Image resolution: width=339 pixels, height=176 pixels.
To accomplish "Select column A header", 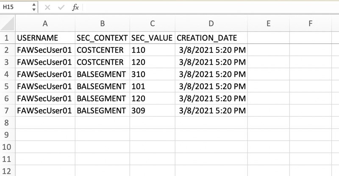I will click(45, 24).
